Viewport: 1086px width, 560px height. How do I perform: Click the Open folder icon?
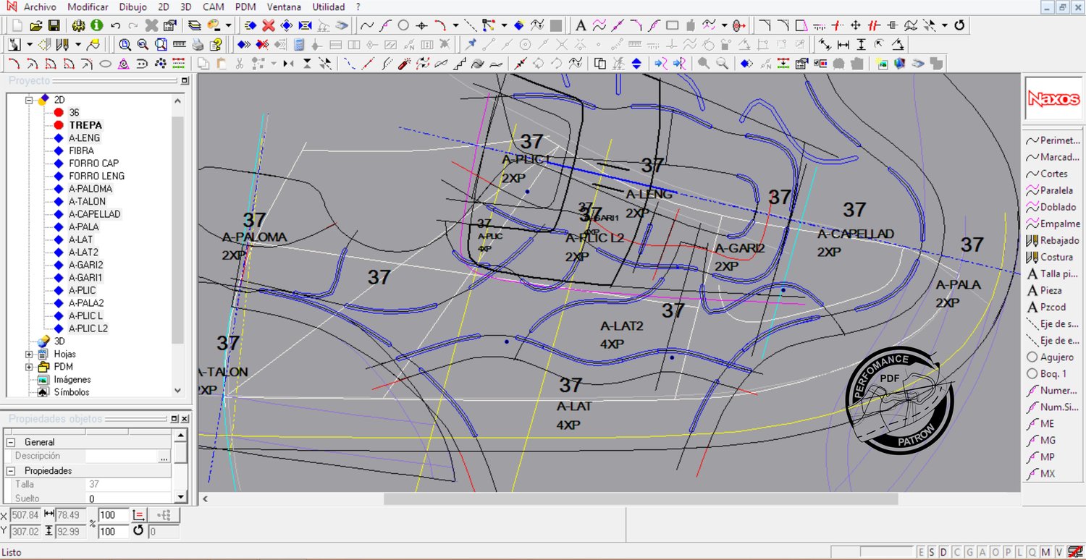click(36, 25)
